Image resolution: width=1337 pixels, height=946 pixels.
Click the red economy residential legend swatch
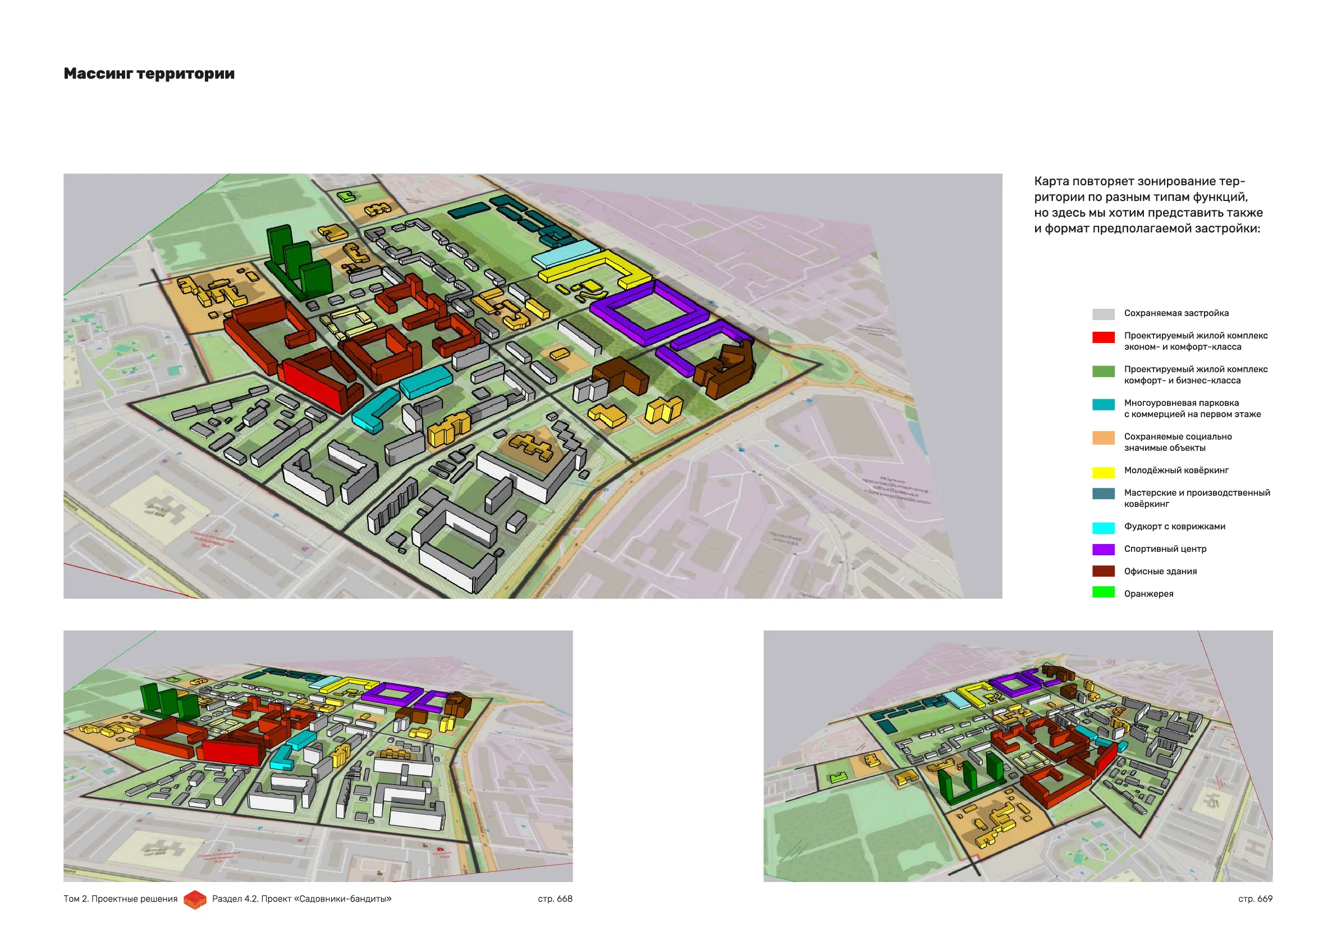(x=1103, y=337)
